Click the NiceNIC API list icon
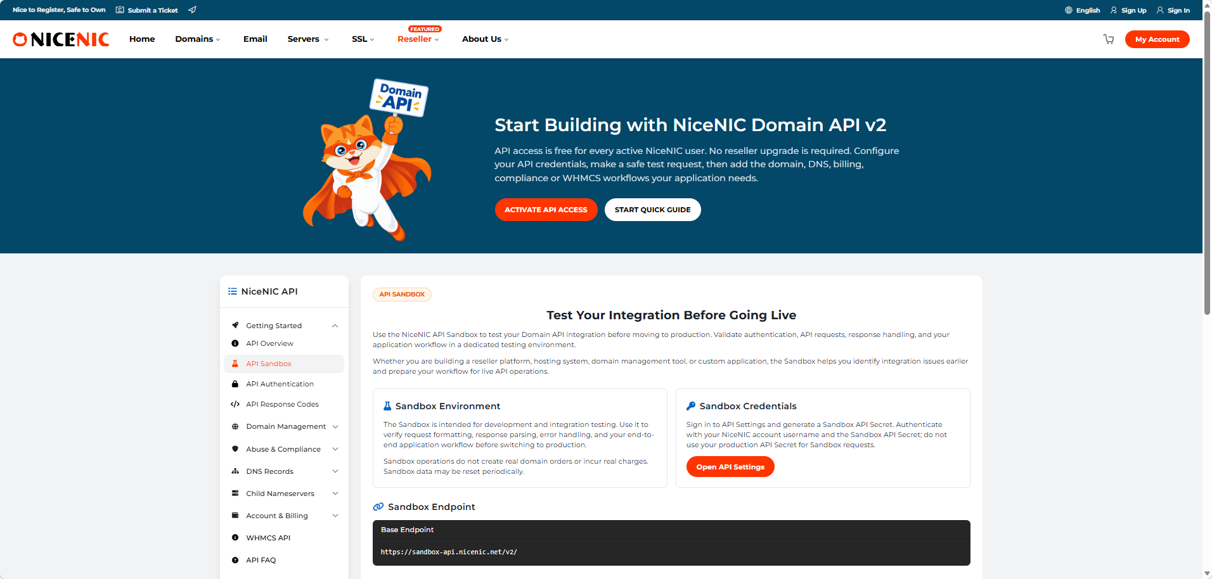This screenshot has width=1212, height=579. [x=233, y=291]
